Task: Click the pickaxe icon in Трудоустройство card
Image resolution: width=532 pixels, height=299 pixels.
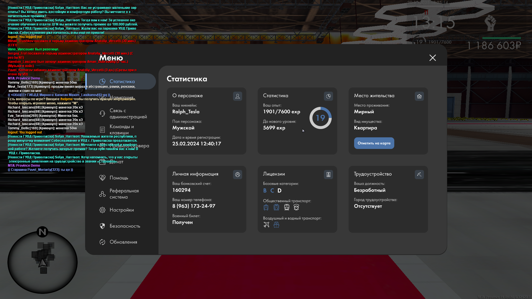Action: tap(419, 174)
